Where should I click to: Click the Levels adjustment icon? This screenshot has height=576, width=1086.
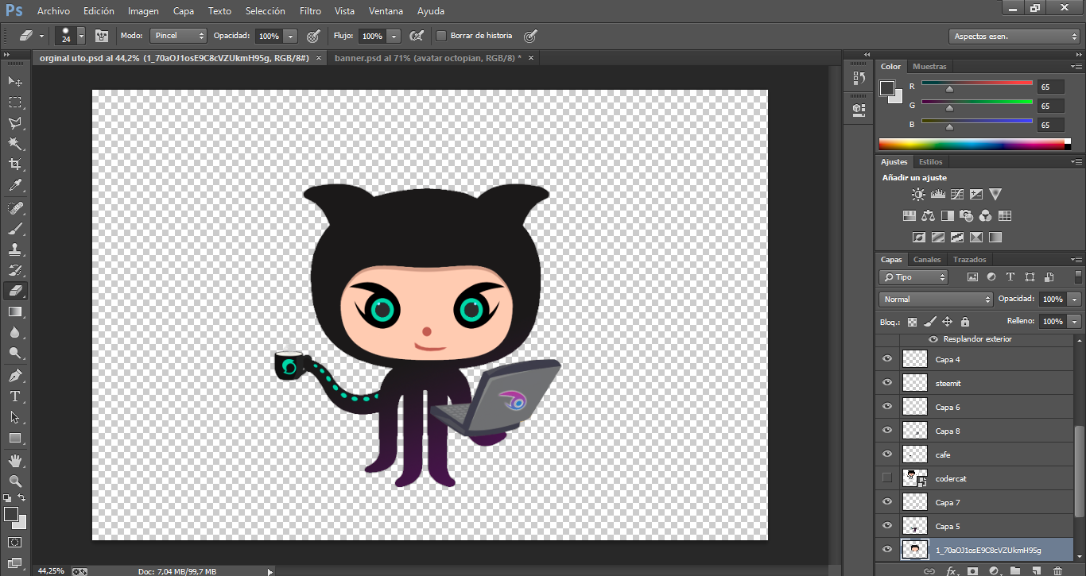click(937, 194)
